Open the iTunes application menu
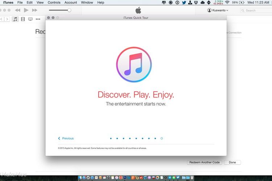Viewport: 272px width, 181px height. pyautogui.click(x=8, y=3)
